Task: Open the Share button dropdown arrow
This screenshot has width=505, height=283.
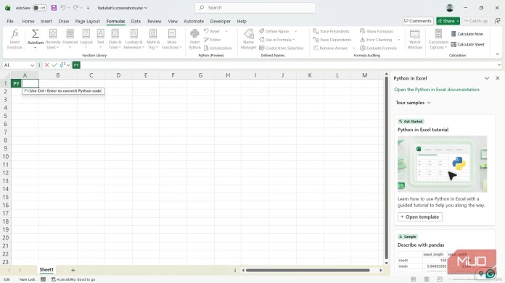Action: click(457, 21)
